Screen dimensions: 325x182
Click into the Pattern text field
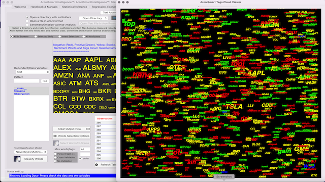(26, 81)
